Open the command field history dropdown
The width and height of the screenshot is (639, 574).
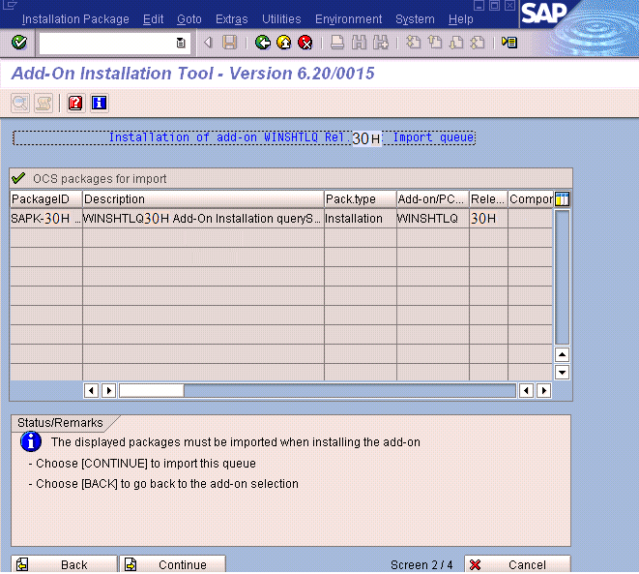pyautogui.click(x=181, y=43)
